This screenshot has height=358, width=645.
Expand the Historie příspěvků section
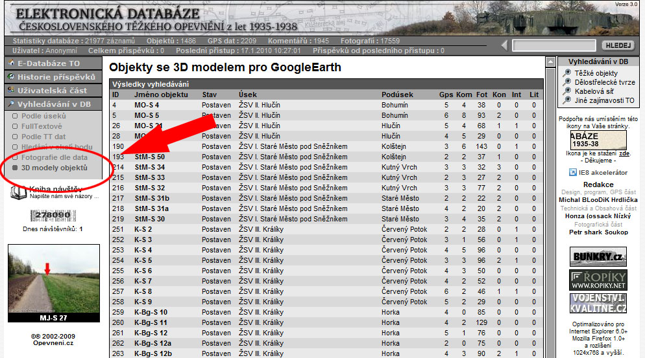53,77
